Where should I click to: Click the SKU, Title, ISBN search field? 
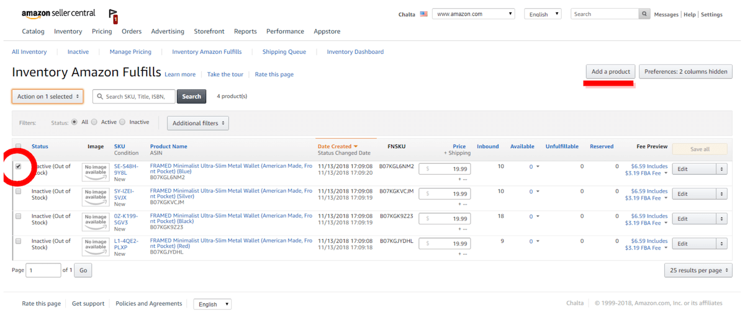(133, 97)
